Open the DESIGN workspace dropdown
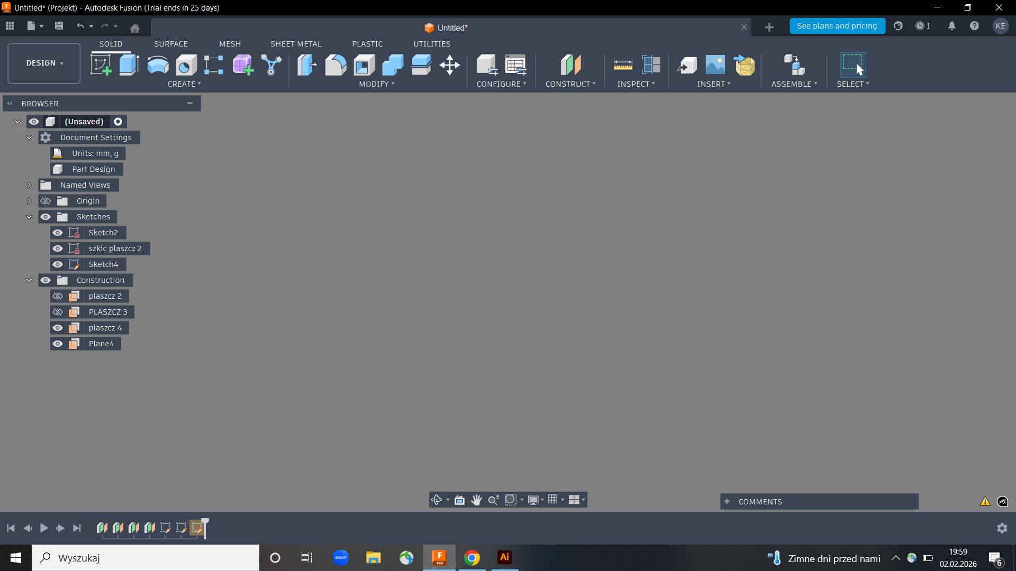 tap(44, 63)
